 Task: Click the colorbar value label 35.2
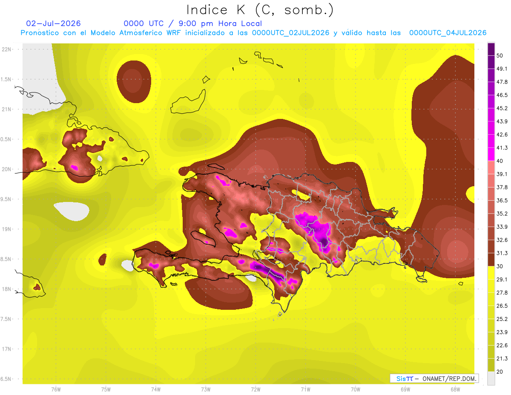pyautogui.click(x=502, y=213)
